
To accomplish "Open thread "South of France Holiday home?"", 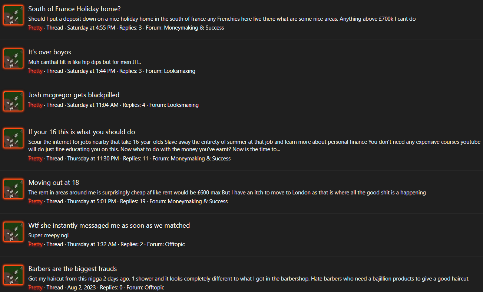I will pos(75,9).
